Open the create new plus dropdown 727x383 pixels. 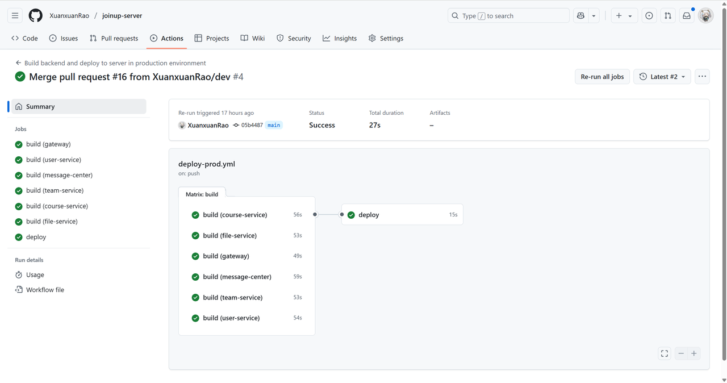pos(624,16)
